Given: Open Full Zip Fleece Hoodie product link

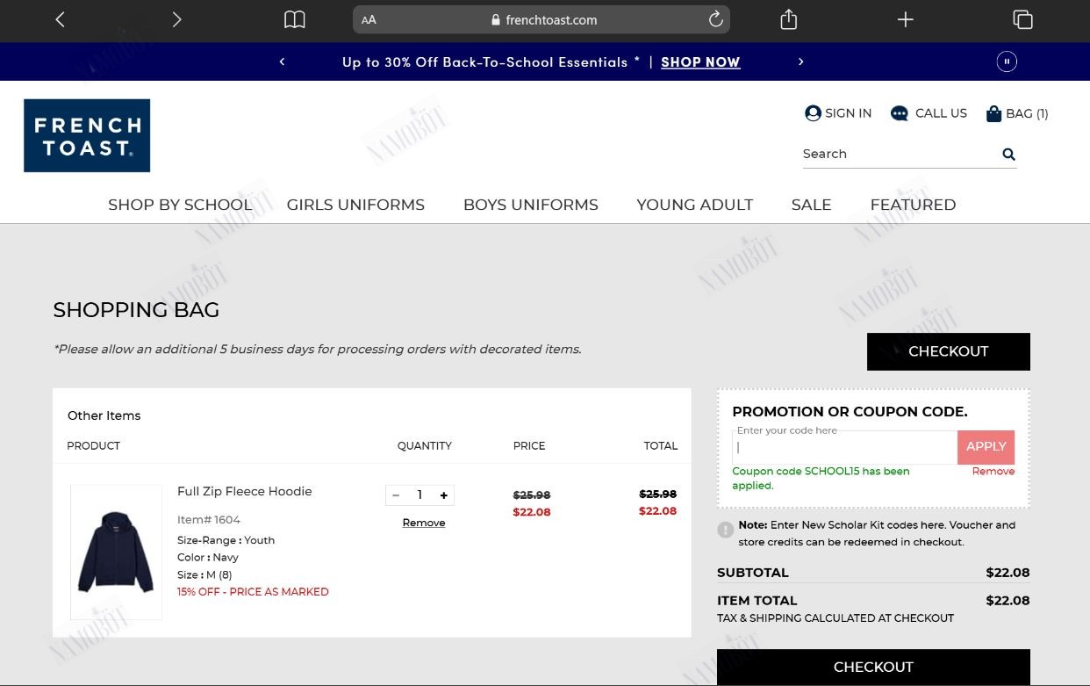Looking at the screenshot, I should coord(245,491).
